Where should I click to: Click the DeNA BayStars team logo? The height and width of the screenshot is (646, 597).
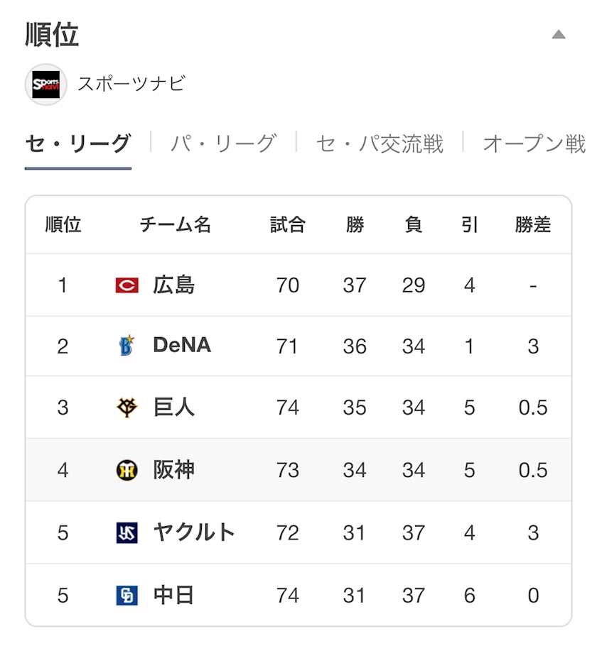pyautogui.click(x=127, y=346)
